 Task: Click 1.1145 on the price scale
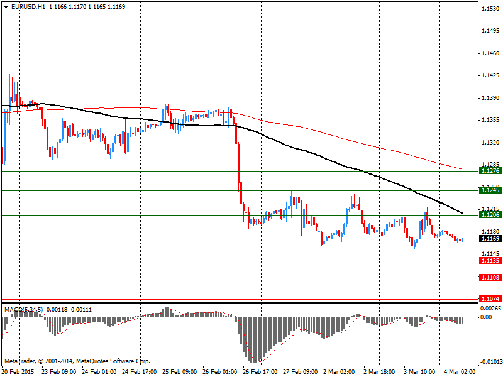pos(491,254)
